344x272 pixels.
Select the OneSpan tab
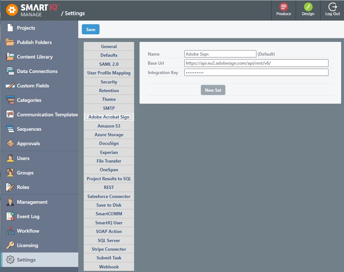(x=109, y=170)
